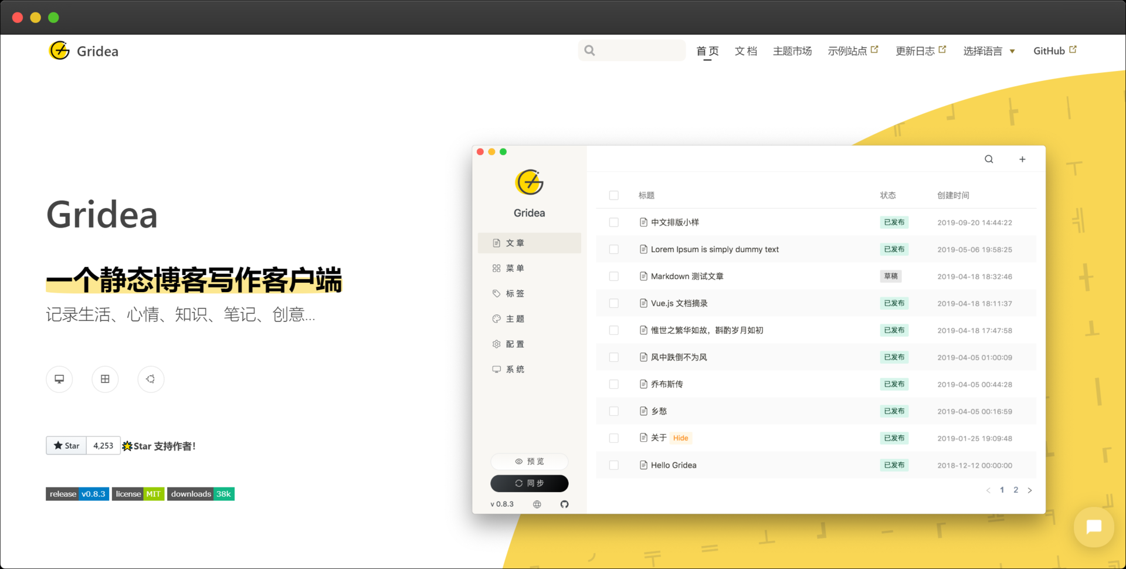Click the 同步 sync button
1126x569 pixels.
point(530,483)
